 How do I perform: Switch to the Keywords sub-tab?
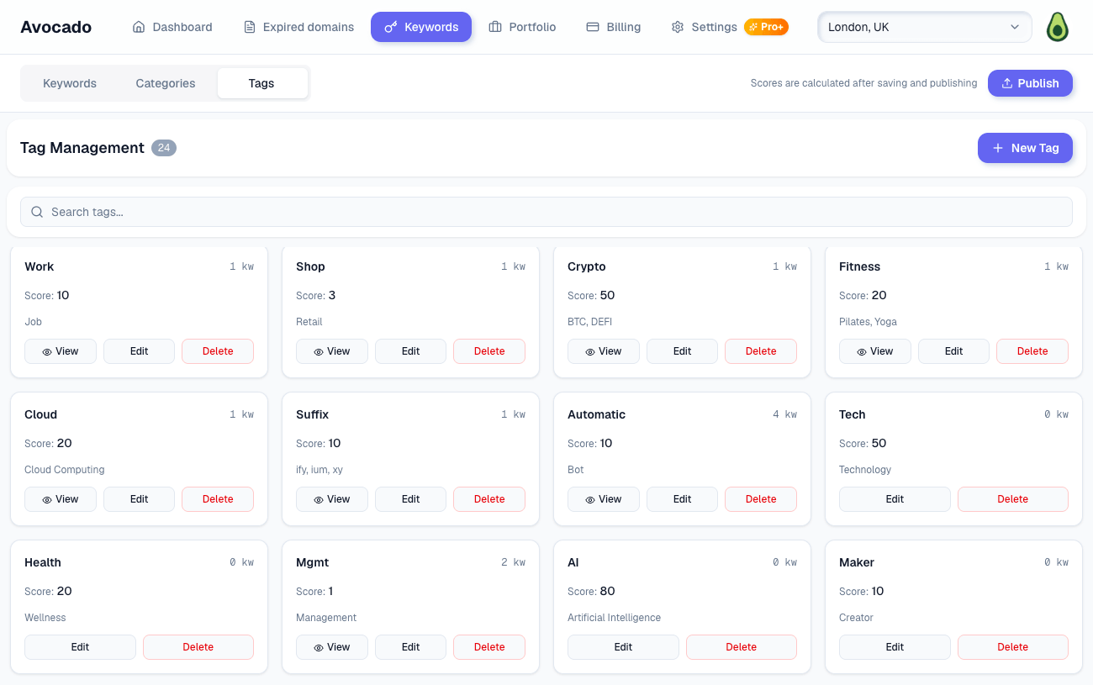pyautogui.click(x=70, y=83)
